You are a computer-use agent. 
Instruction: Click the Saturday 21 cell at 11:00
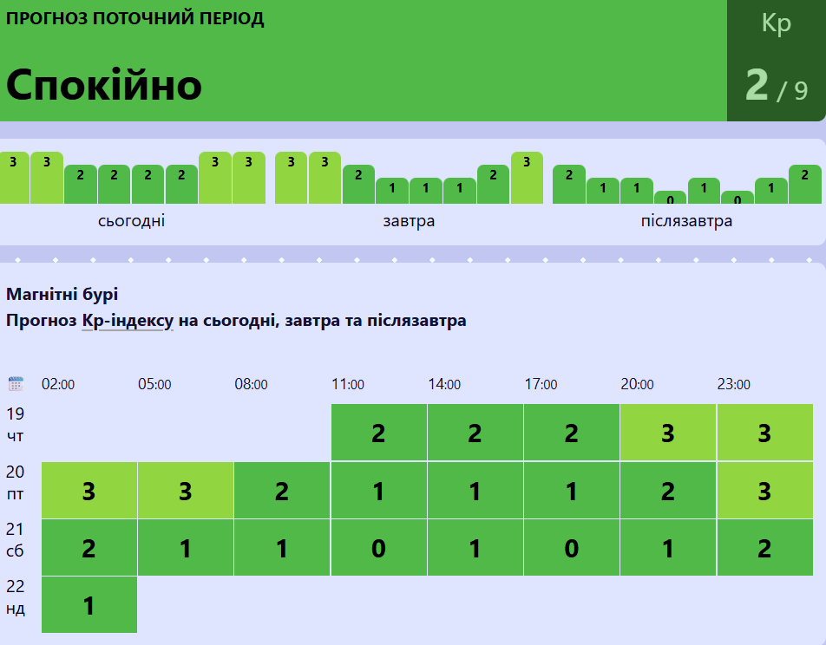(378, 548)
